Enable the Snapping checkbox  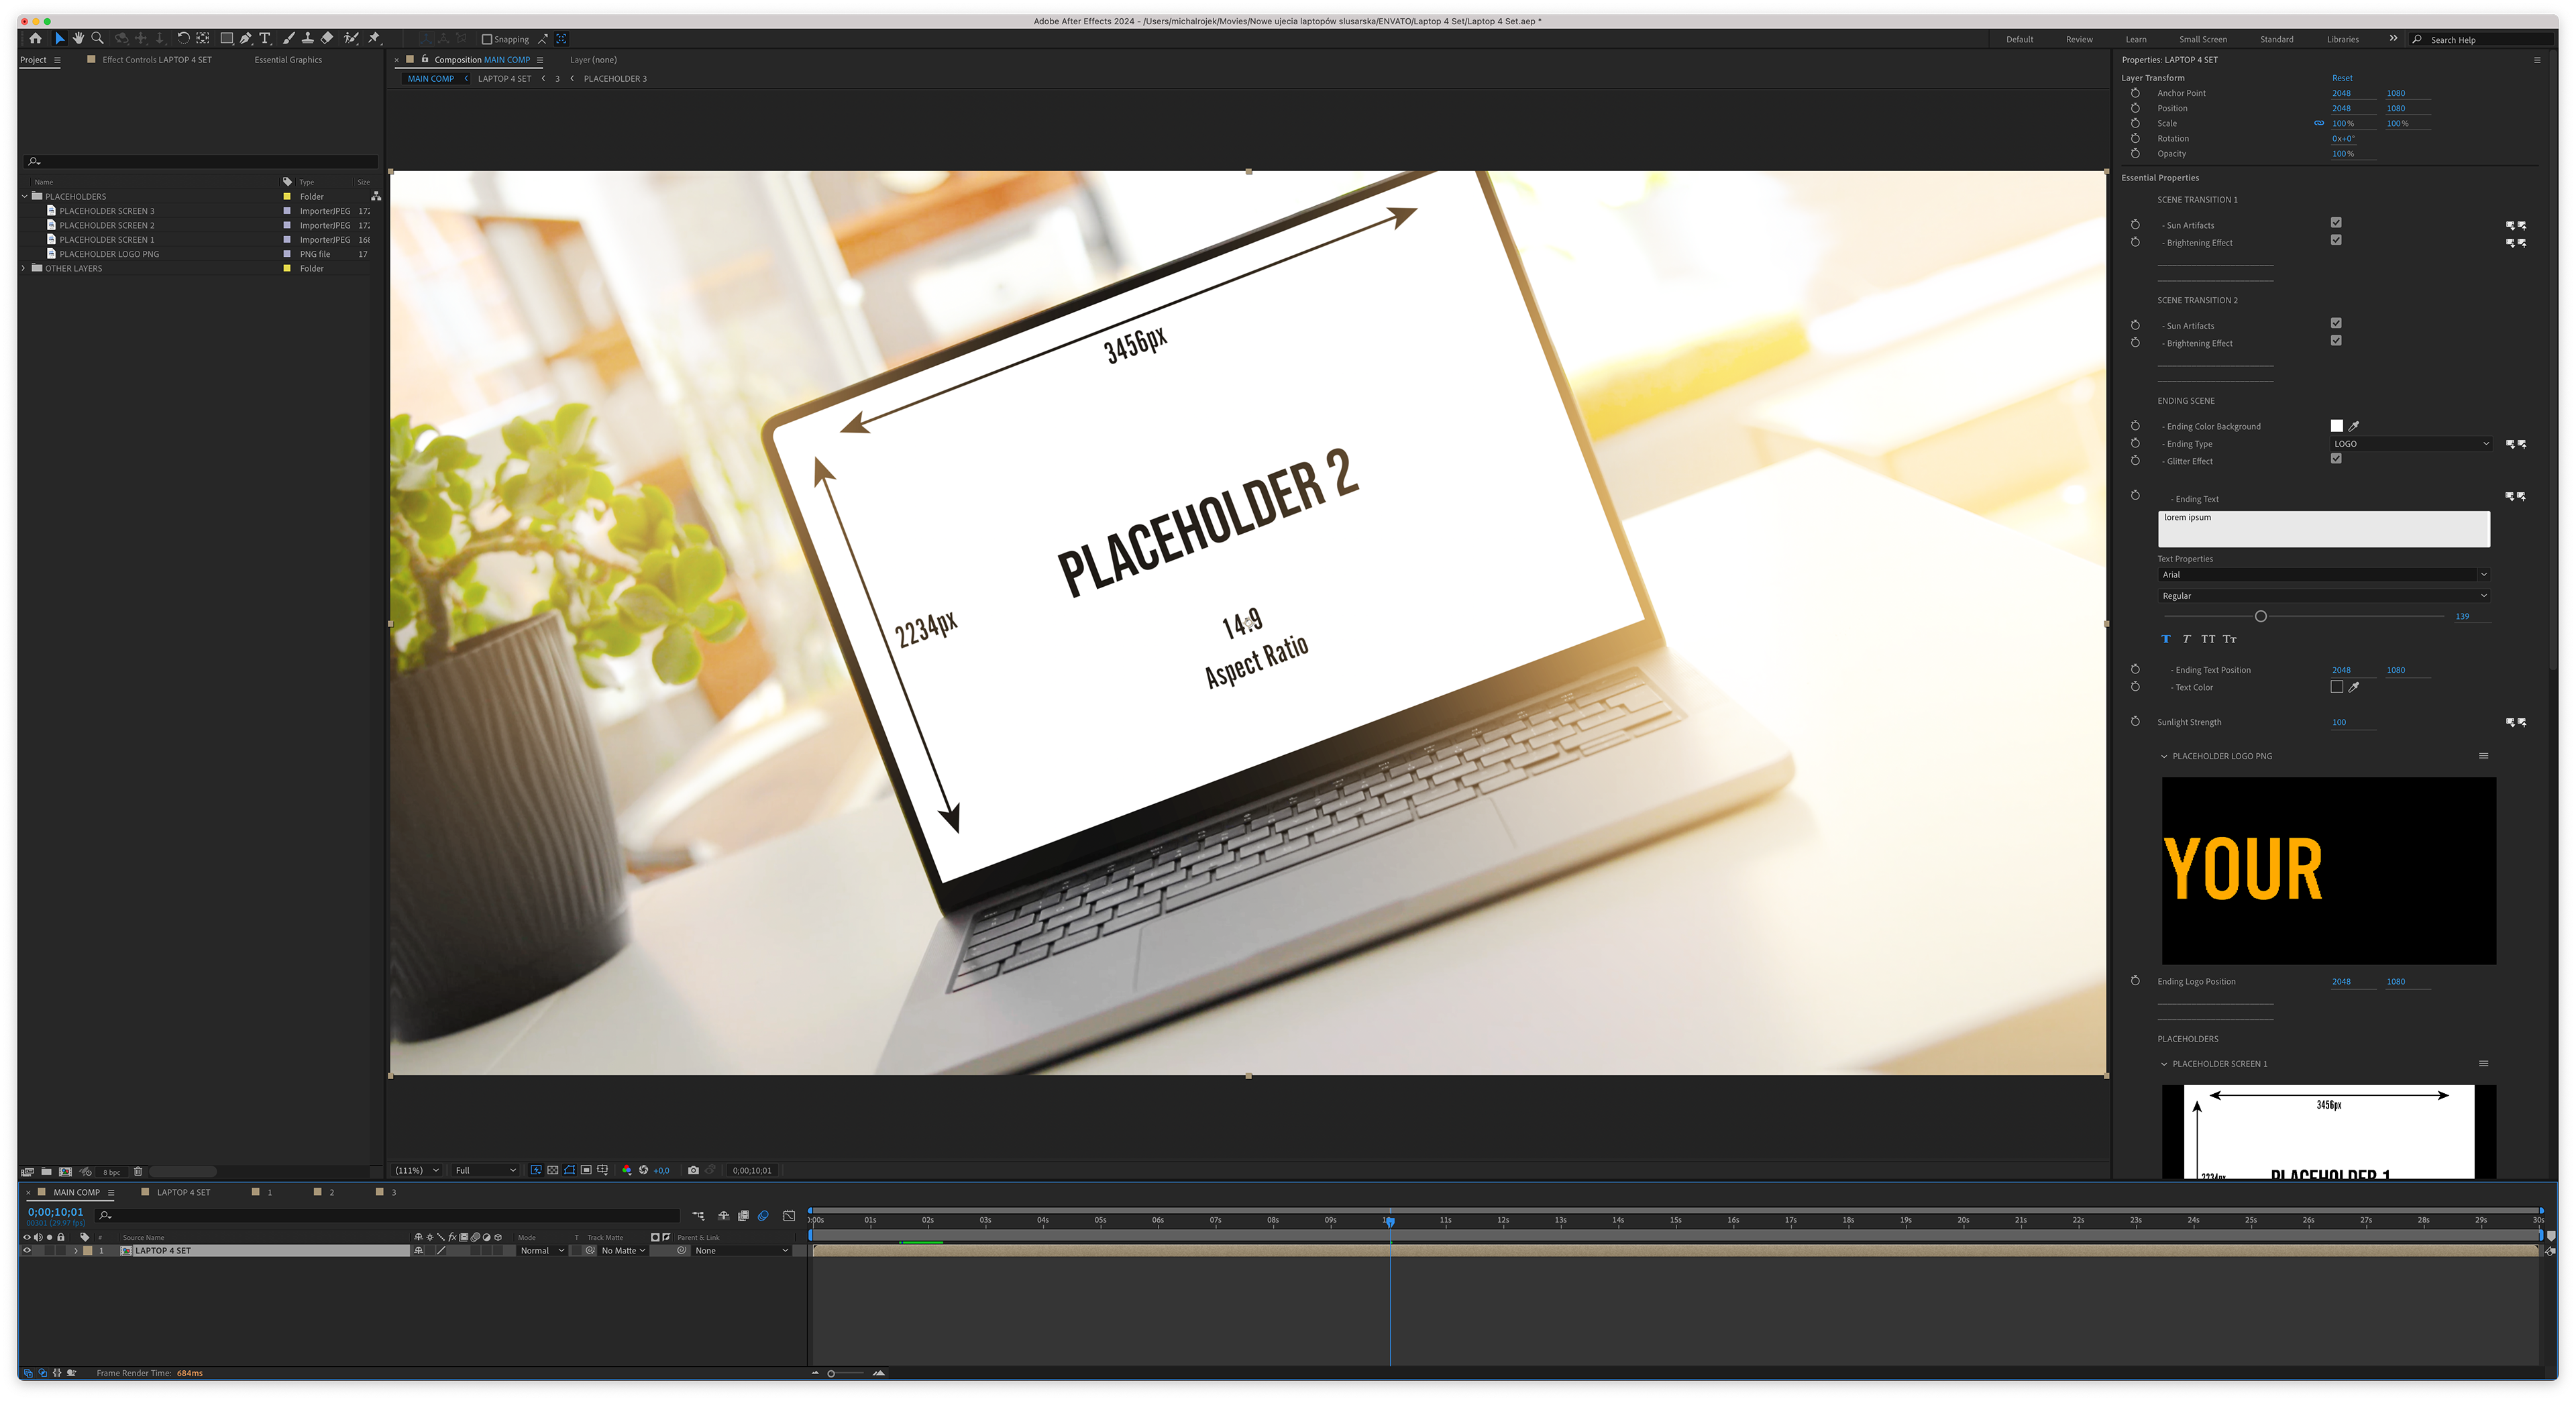coord(487,40)
